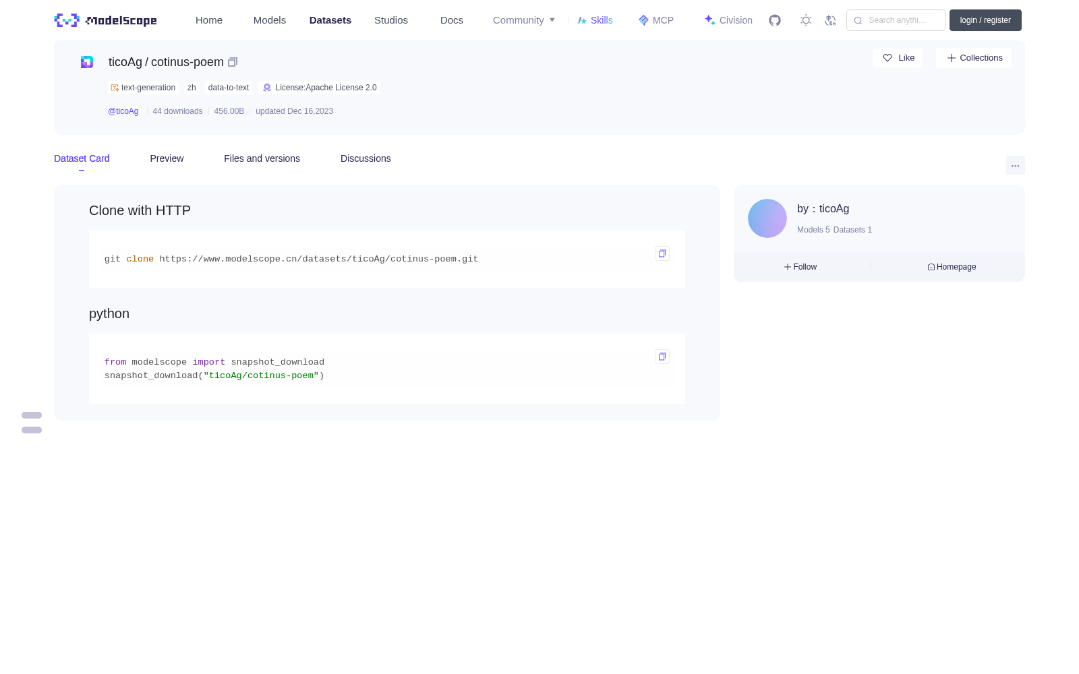This screenshot has width=1079, height=674.
Task: Visit ticoAg's Homepage
Action: [952, 267]
